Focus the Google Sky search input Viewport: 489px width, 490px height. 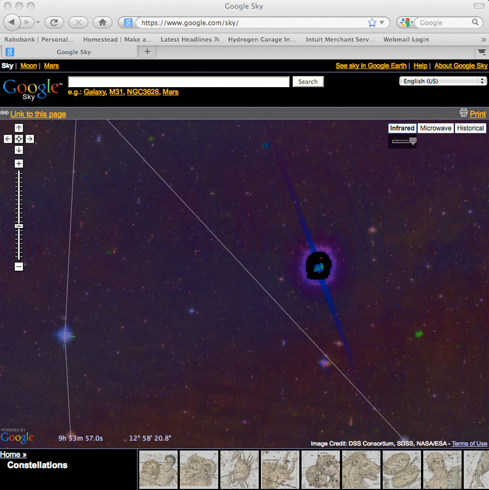178,81
